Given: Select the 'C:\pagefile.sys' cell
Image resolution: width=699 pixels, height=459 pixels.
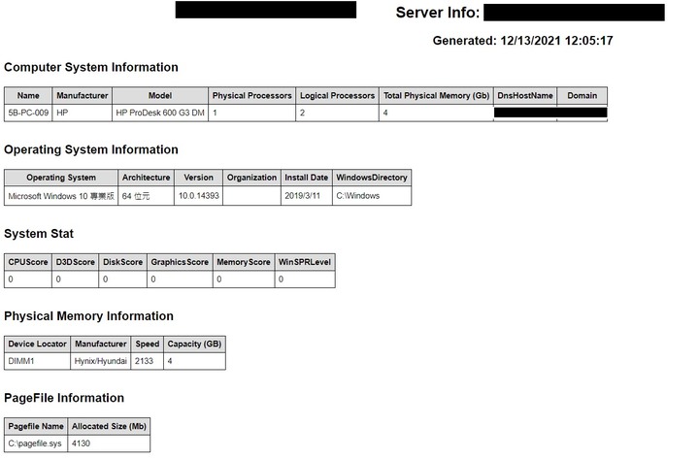Looking at the screenshot, I should tap(36, 443).
